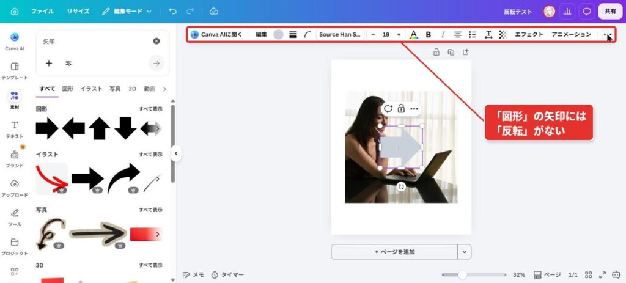Open ブランド in sidebar
626x283 pixels.
[15, 159]
